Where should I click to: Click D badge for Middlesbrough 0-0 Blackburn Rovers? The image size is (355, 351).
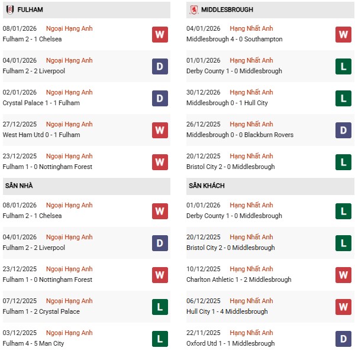point(343,130)
